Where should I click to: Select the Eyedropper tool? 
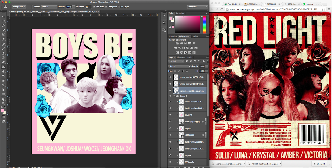coord(3,39)
